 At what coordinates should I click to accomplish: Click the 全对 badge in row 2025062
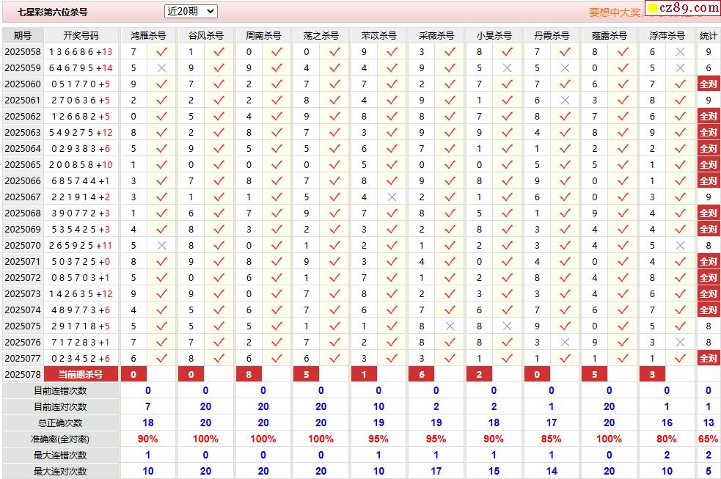point(708,117)
